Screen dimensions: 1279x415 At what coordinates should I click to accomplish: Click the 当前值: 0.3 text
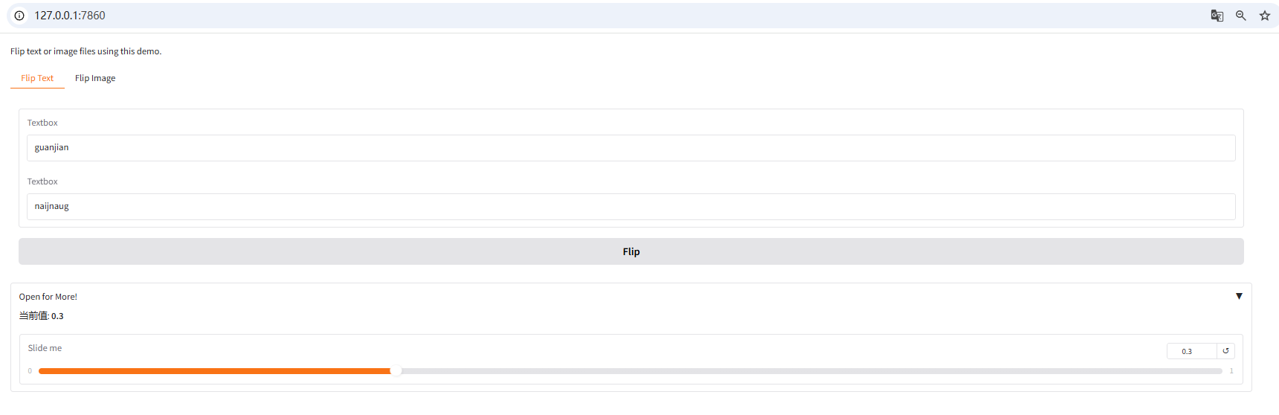[x=42, y=316]
